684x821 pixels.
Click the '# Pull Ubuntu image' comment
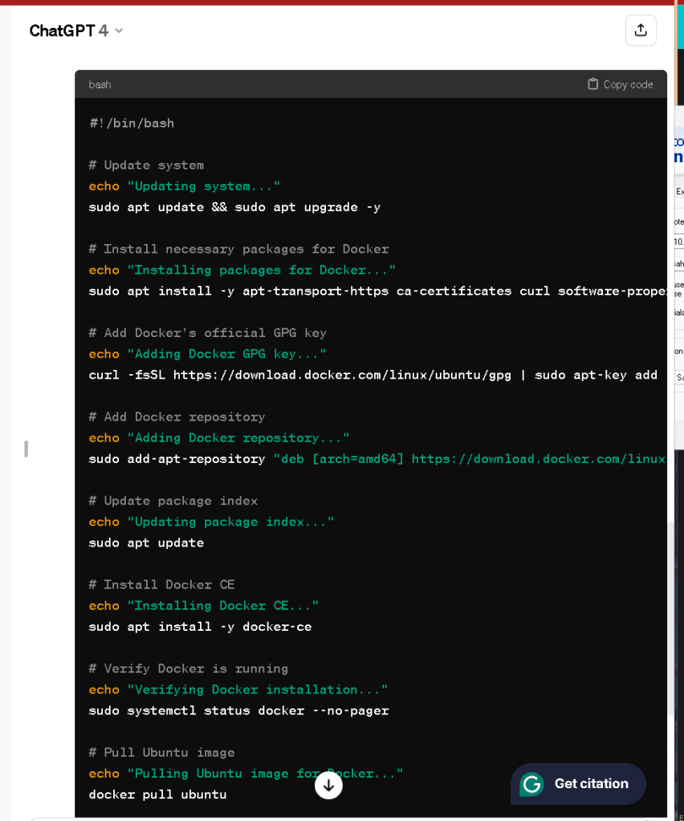click(x=162, y=753)
